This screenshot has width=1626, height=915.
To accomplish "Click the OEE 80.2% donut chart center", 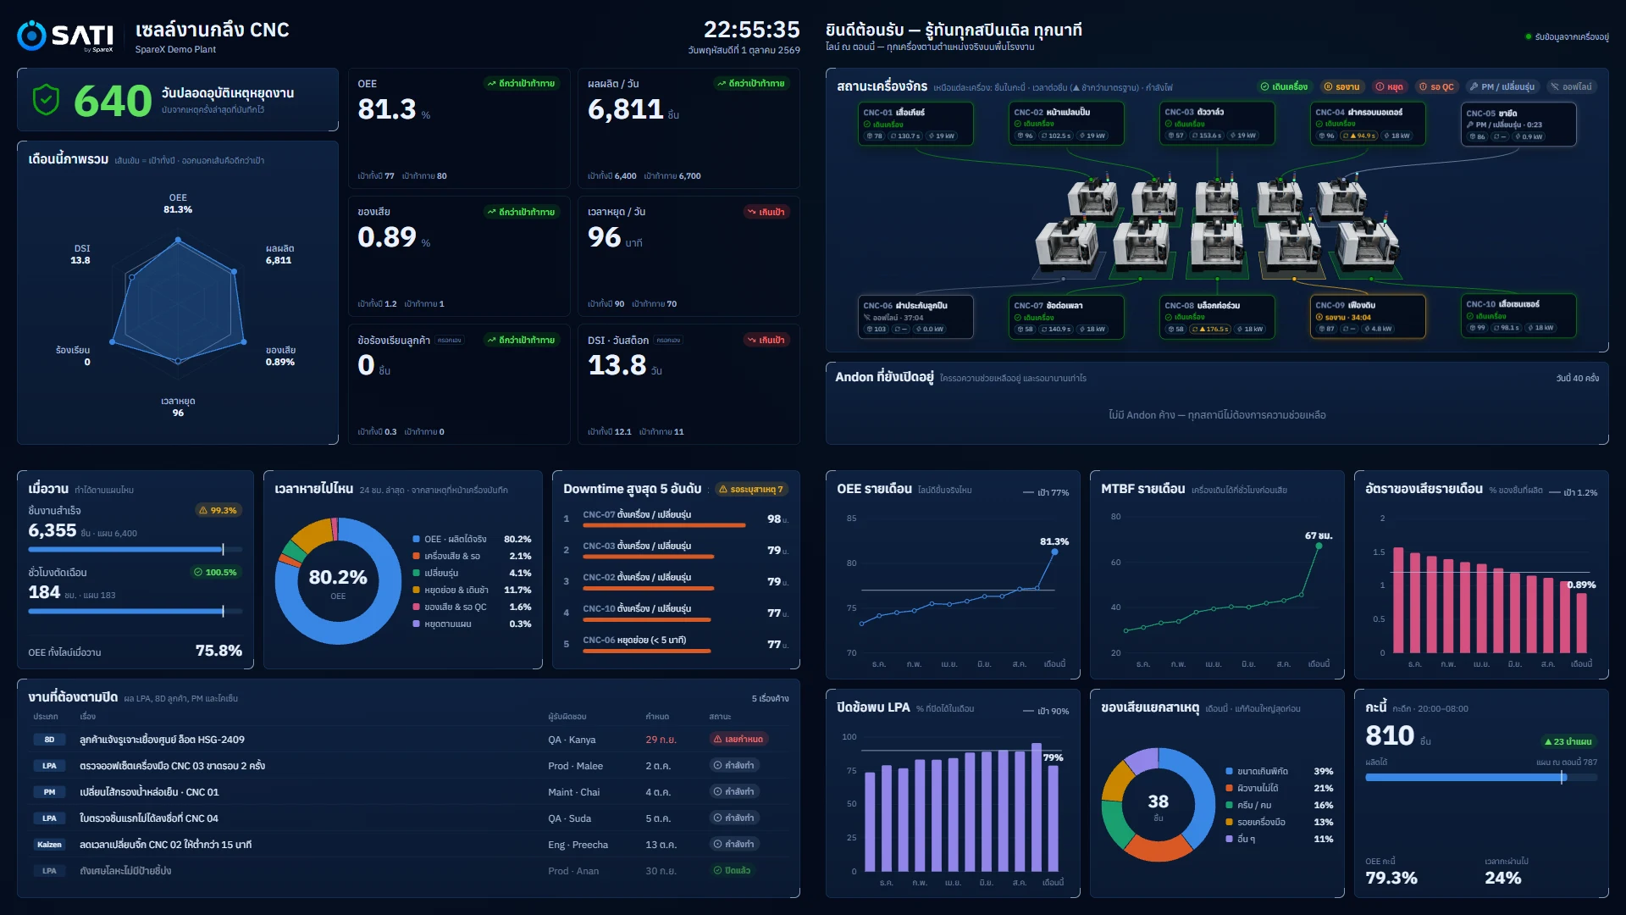I will coord(338,582).
